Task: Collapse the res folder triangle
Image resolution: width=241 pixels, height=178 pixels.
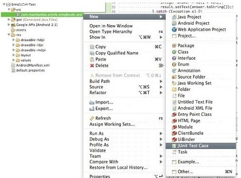Action: coord(9,35)
